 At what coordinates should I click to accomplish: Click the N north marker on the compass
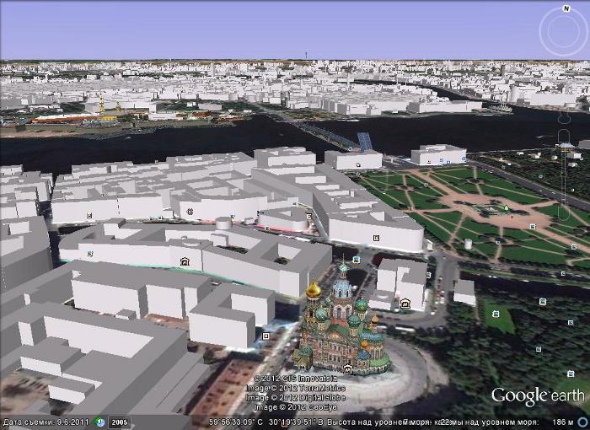(x=563, y=9)
